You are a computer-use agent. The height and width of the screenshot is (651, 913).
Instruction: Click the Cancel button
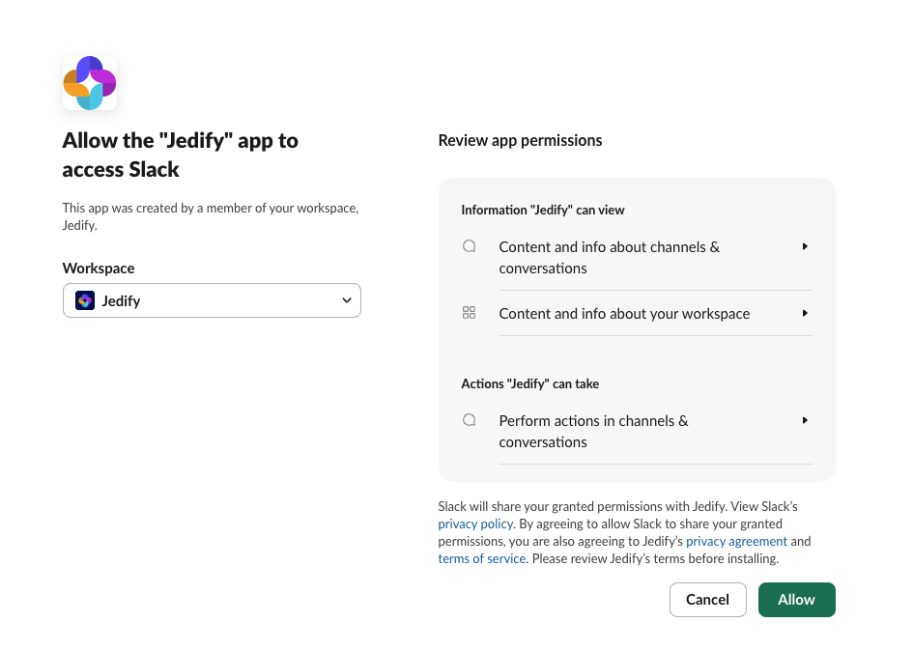click(x=707, y=600)
